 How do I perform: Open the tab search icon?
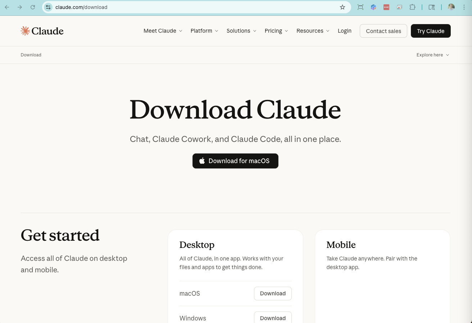point(432,7)
